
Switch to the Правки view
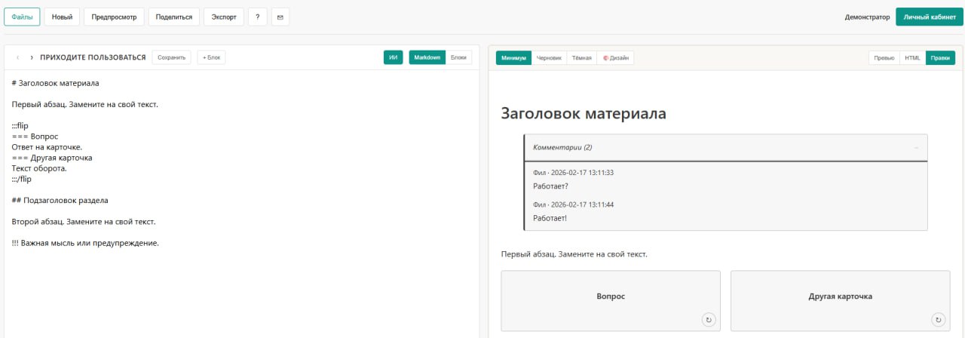tap(940, 57)
